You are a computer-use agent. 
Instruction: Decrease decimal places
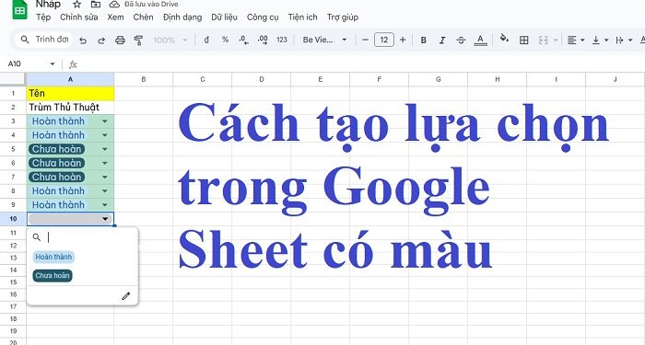(243, 40)
